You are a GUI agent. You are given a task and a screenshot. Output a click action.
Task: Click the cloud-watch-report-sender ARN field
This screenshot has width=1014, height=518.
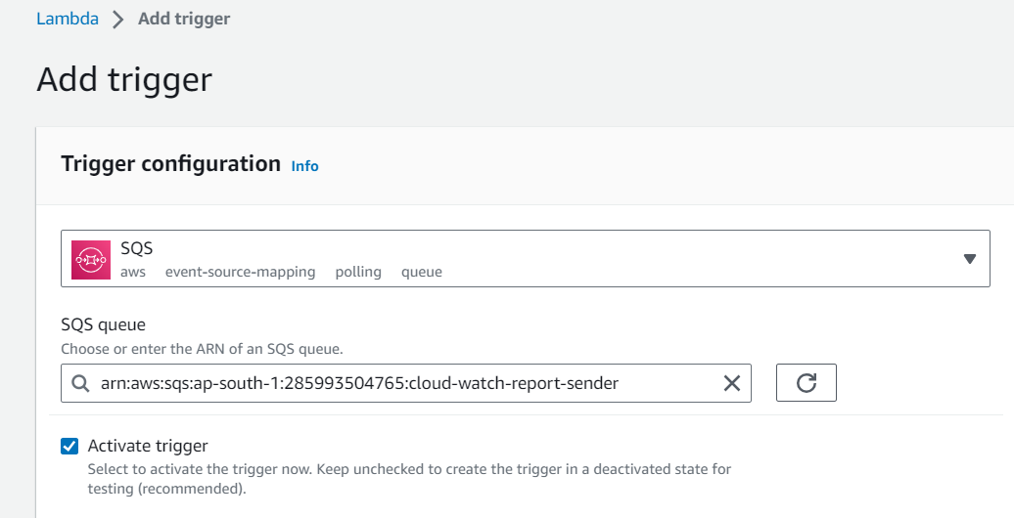(x=406, y=383)
